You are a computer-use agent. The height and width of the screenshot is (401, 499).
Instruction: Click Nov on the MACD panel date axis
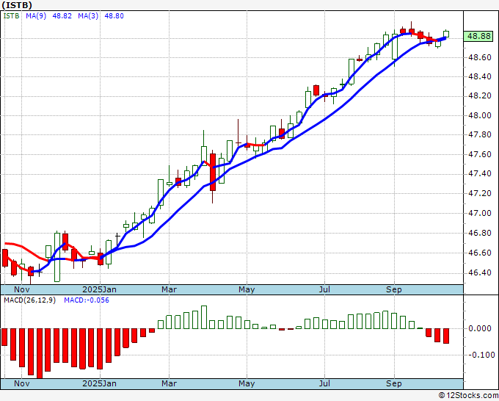click(x=21, y=383)
